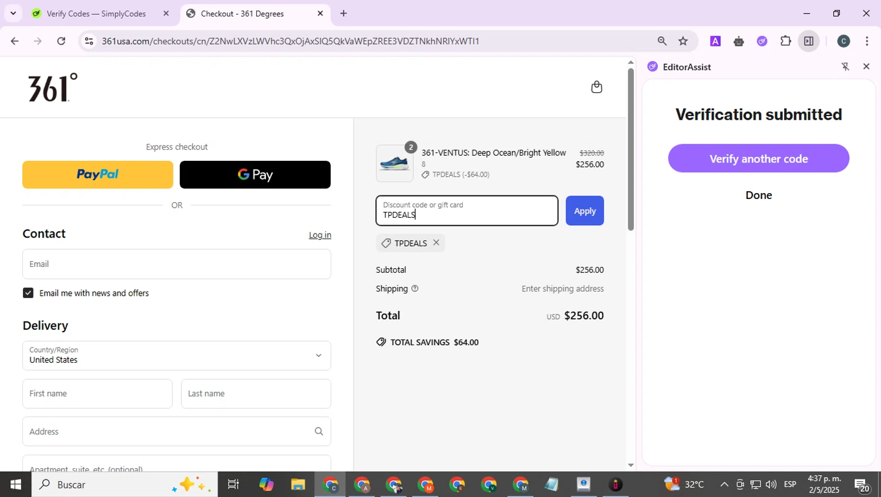Open the robot extension icon
The image size is (881, 497).
tap(738, 41)
